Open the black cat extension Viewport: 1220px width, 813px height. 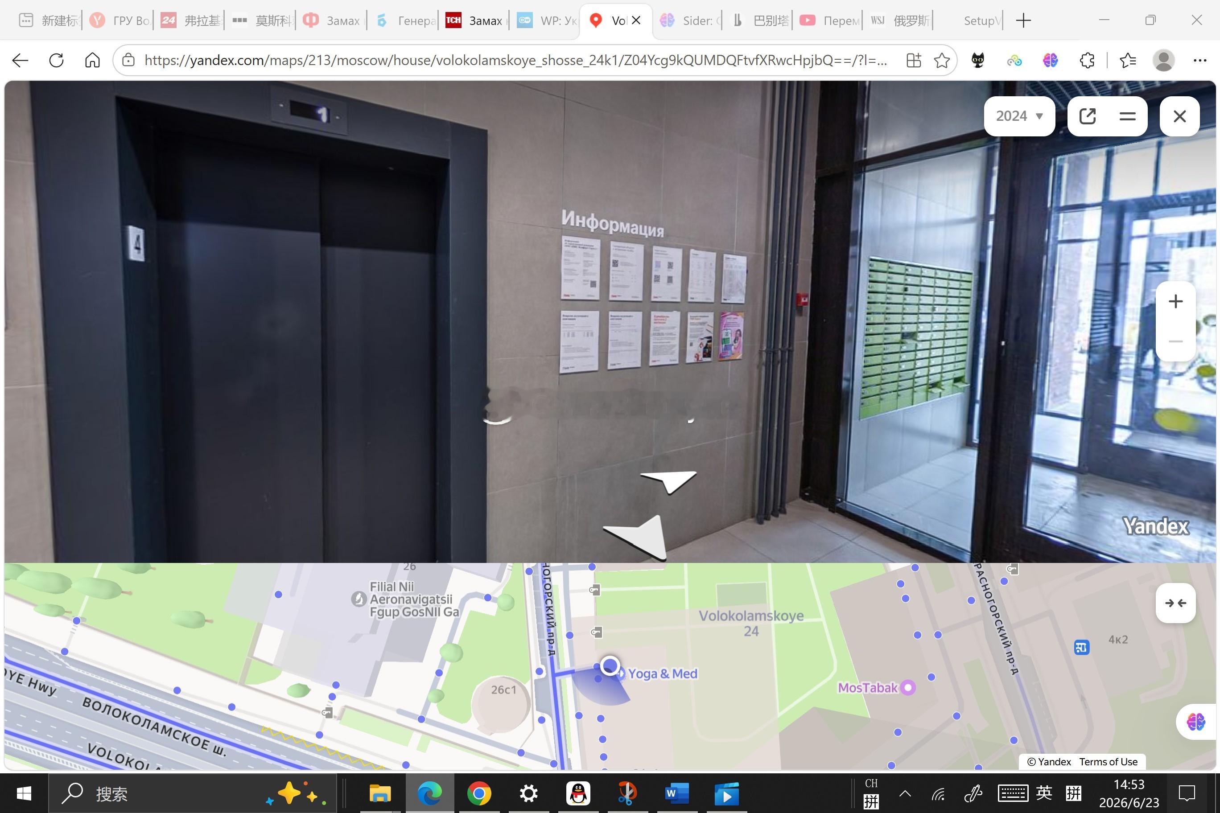pyautogui.click(x=978, y=61)
